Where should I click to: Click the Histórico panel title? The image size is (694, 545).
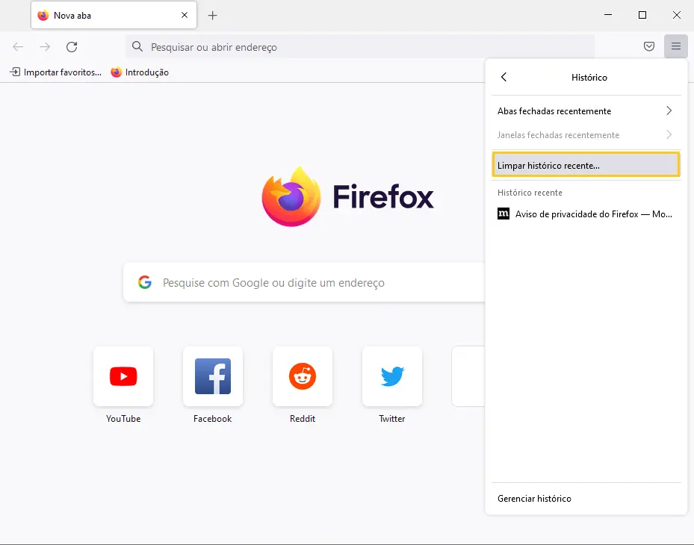(x=589, y=78)
